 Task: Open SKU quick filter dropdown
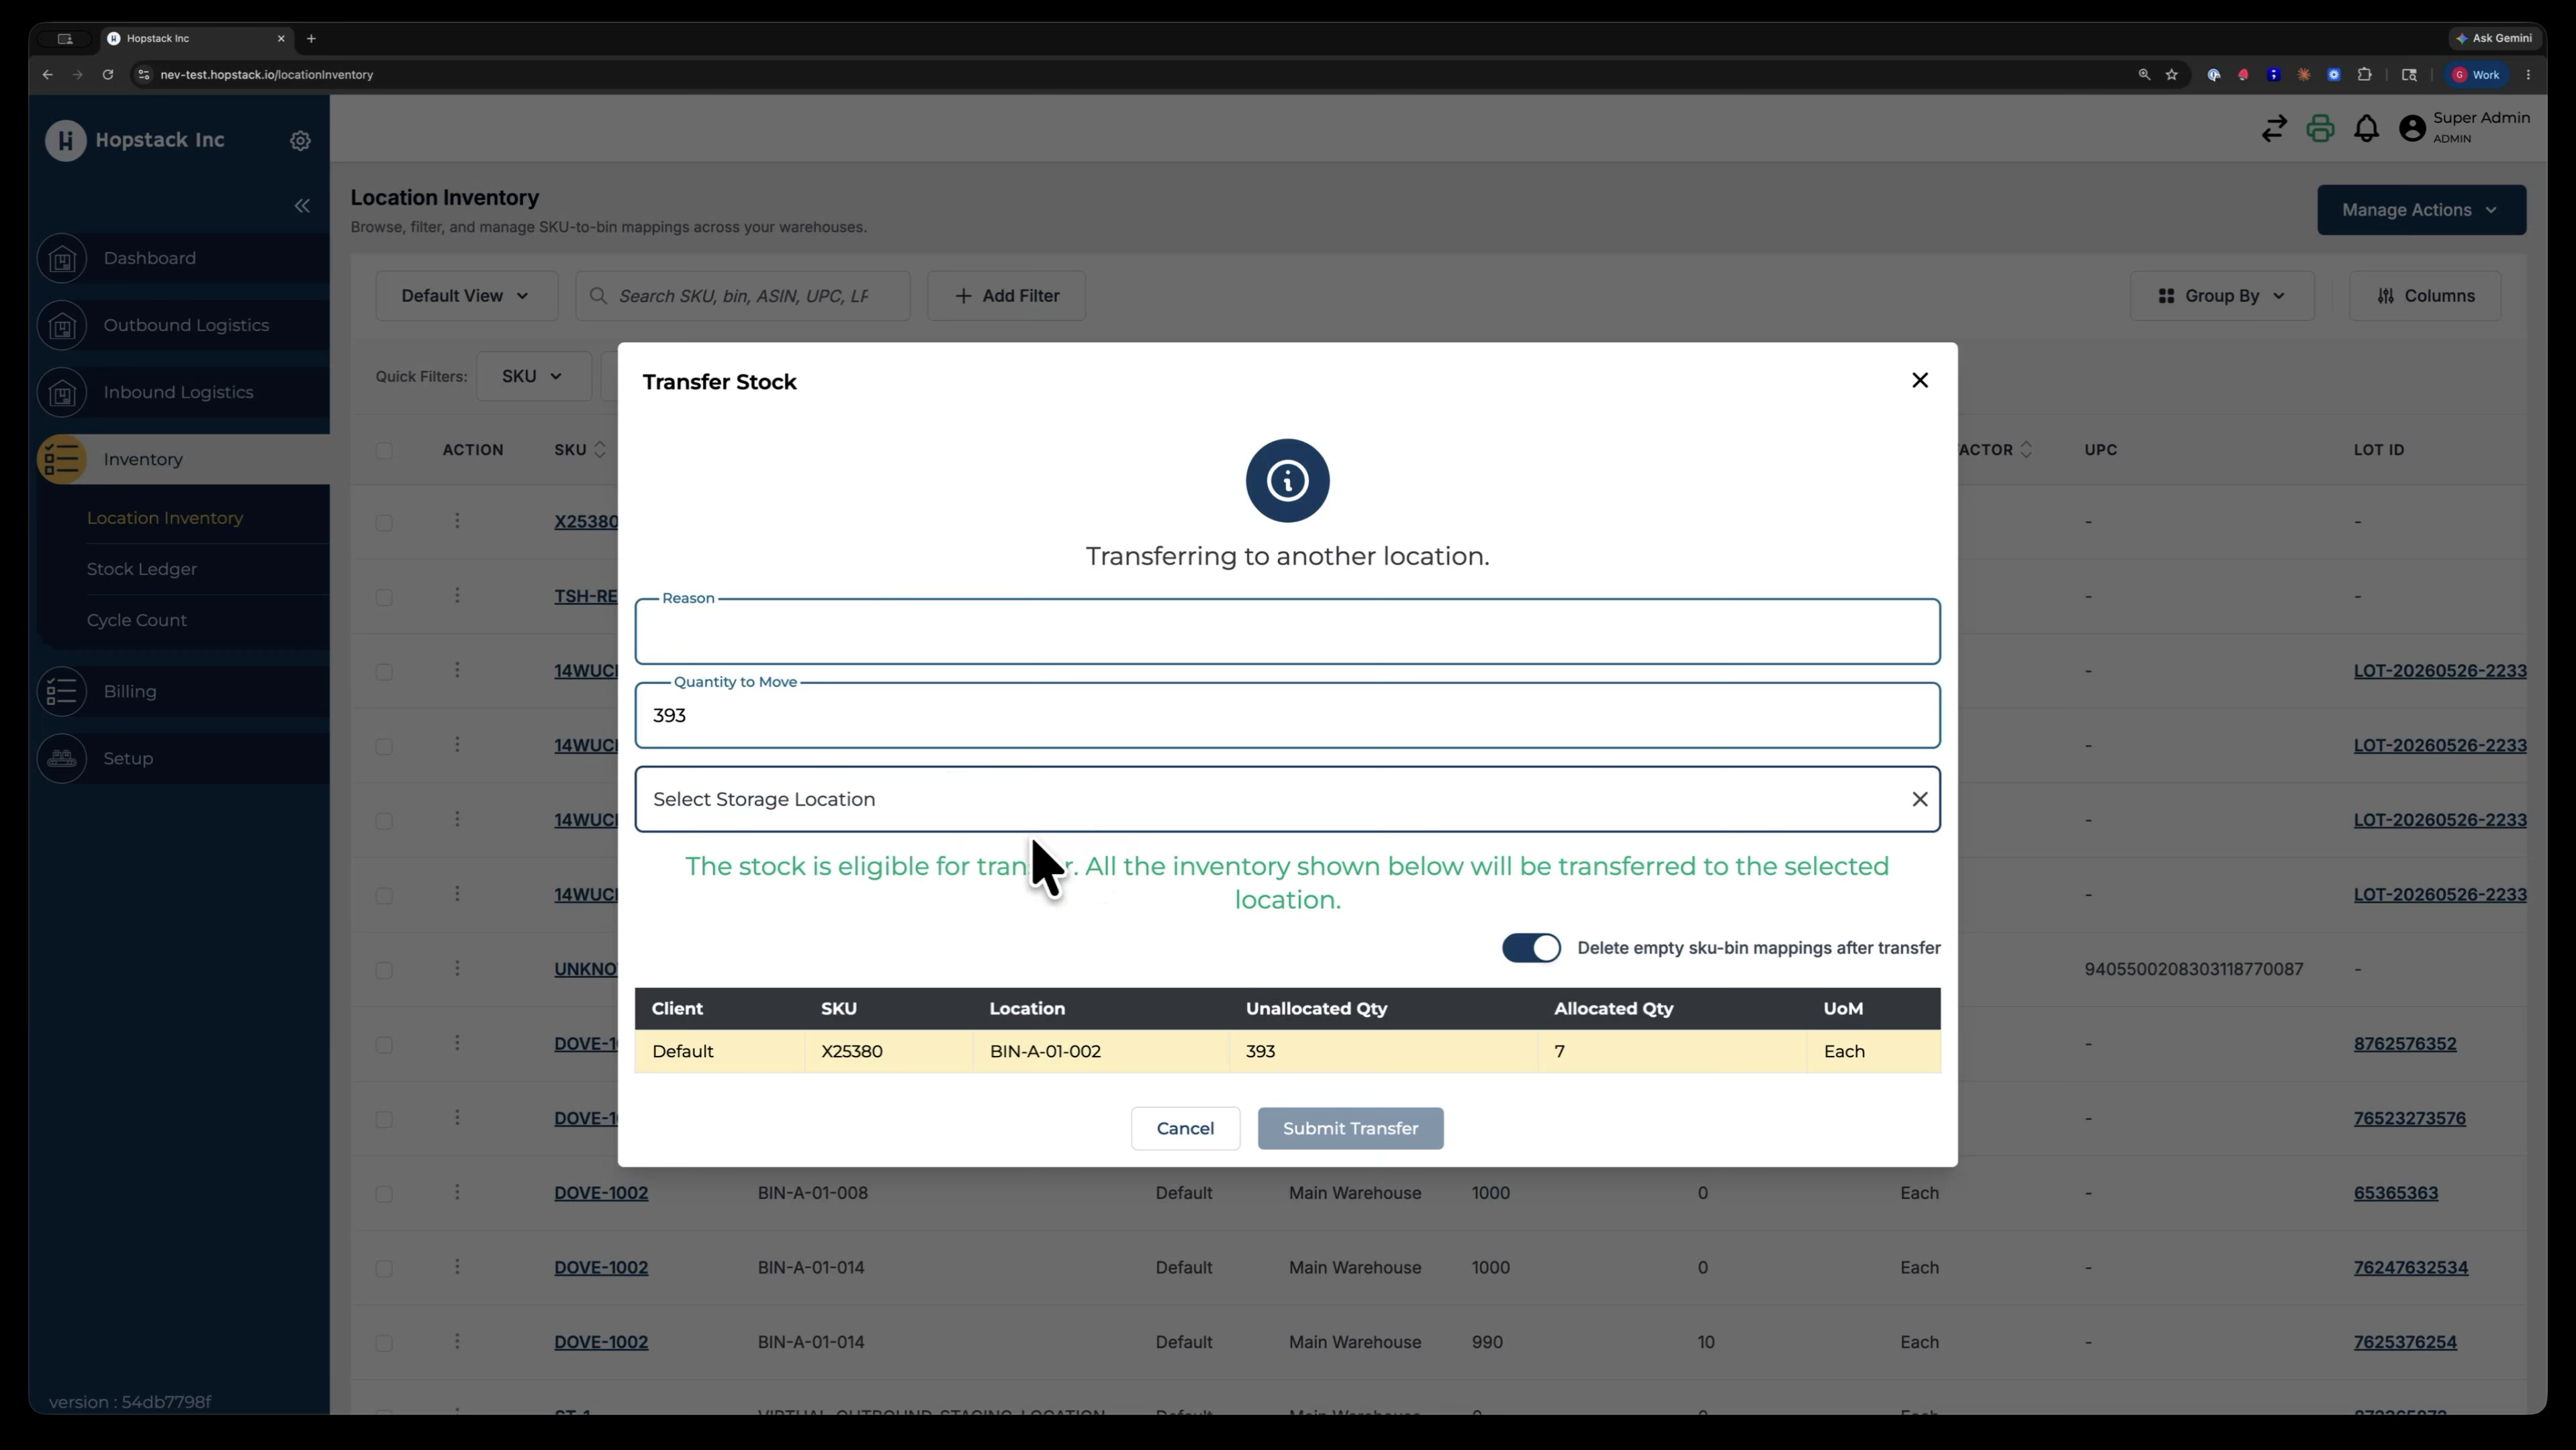(x=533, y=377)
